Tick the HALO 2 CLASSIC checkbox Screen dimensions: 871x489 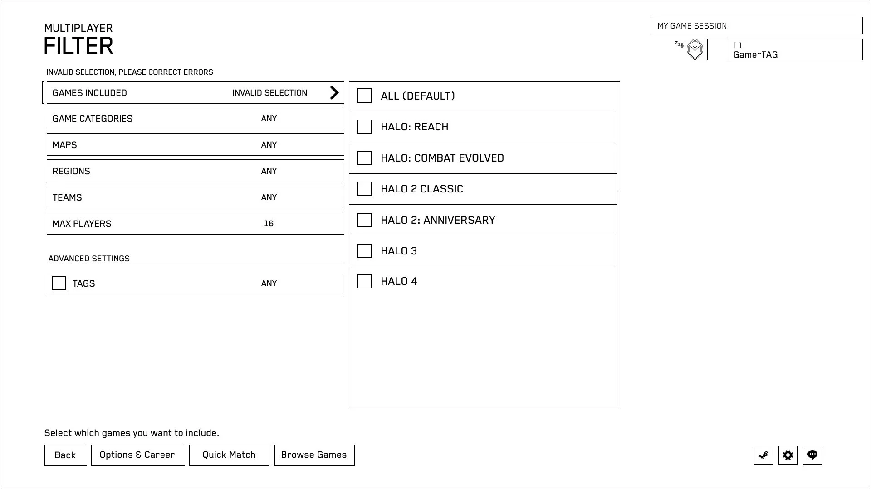point(364,189)
